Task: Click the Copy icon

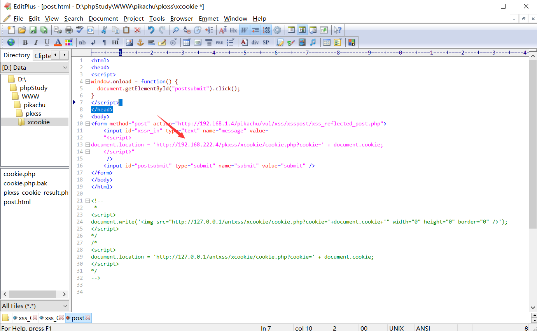Action: pos(115,30)
